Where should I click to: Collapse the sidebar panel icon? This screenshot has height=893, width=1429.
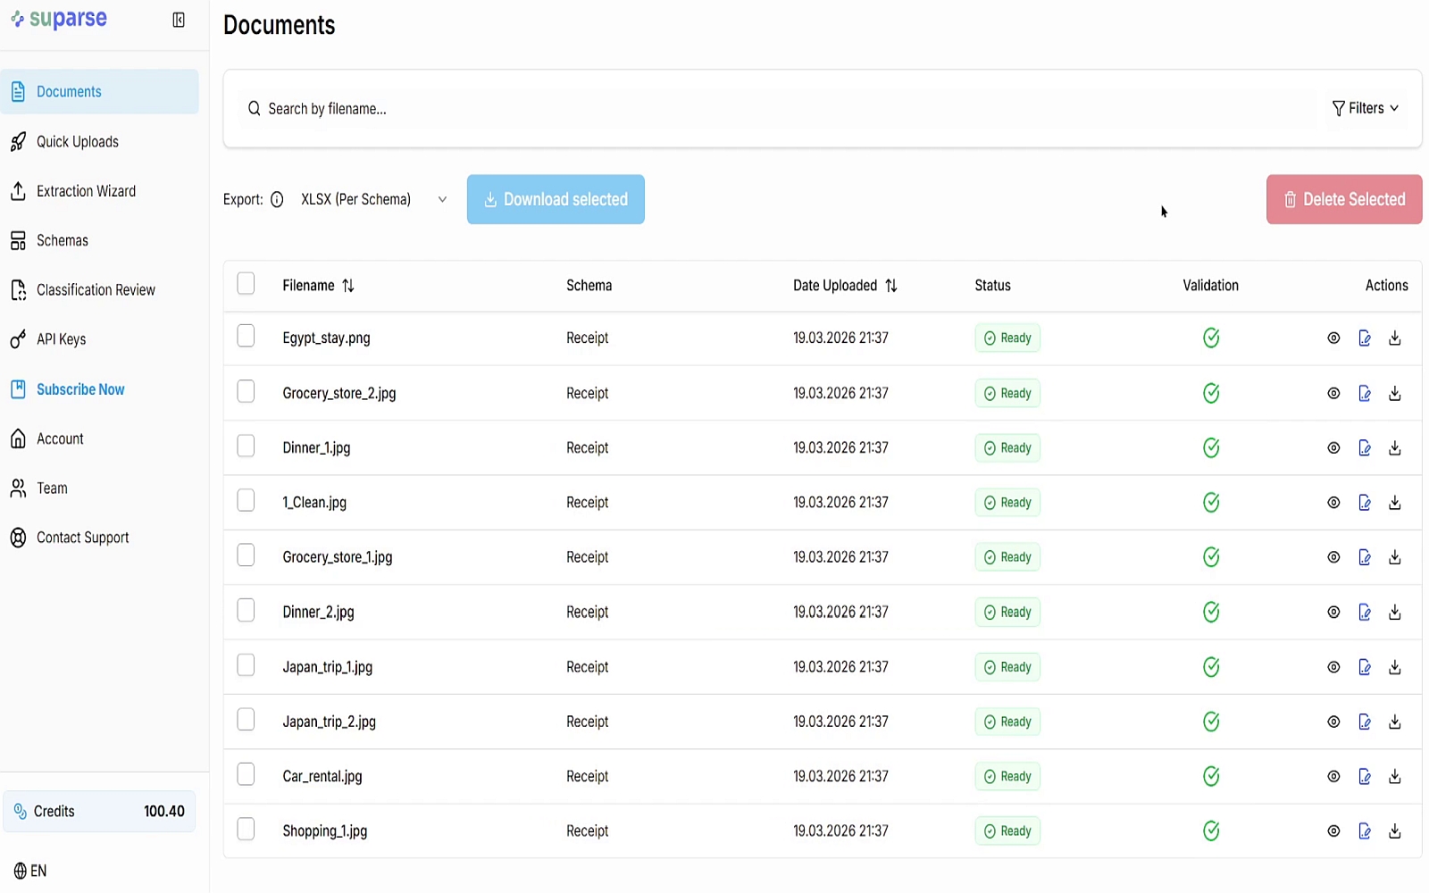tap(179, 21)
